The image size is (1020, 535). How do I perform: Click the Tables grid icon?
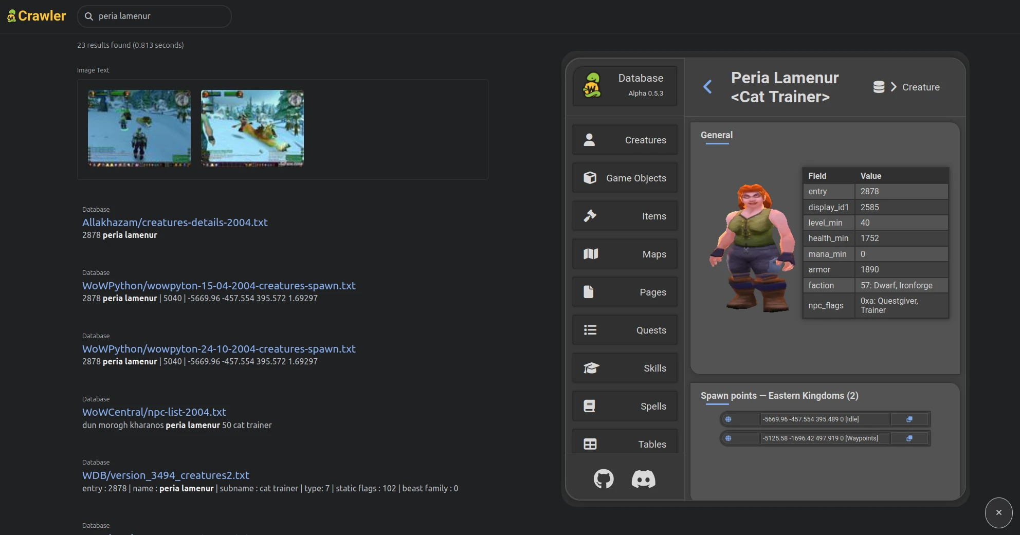tap(590, 444)
